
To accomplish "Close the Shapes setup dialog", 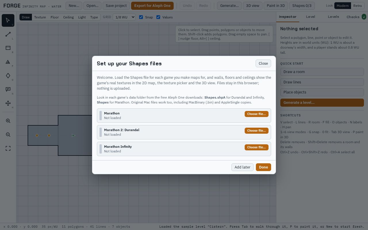I will coord(263,64).
